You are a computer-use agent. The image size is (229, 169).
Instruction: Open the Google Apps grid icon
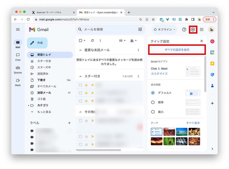click(x=202, y=29)
